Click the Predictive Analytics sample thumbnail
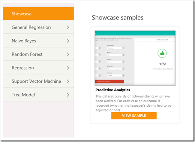Viewport: 195px width, 142px height. (x=135, y=58)
